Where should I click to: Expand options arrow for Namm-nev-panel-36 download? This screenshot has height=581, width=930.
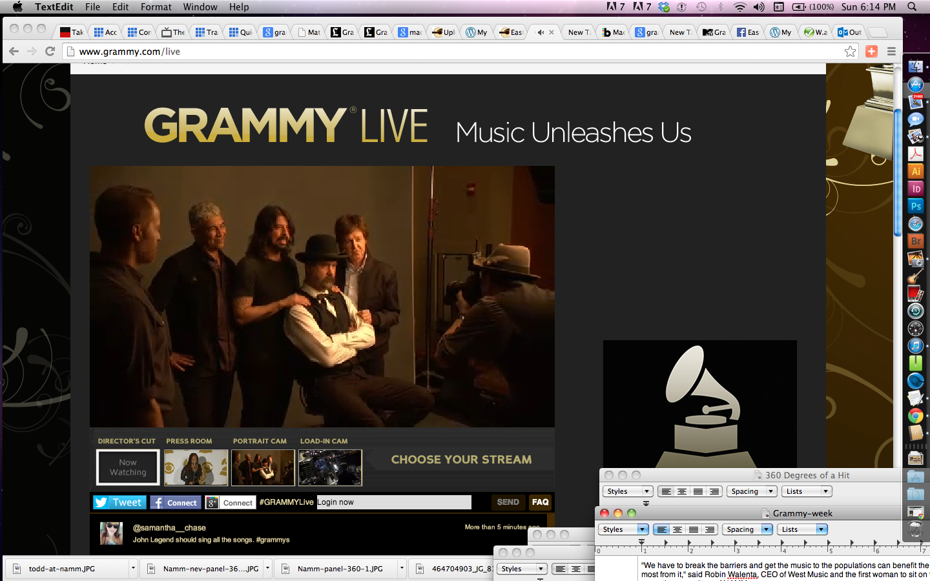267,569
